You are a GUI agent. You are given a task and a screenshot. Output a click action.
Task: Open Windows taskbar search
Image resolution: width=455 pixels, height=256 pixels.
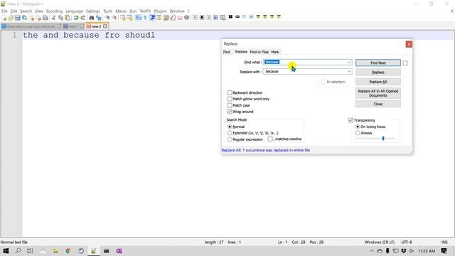[18, 251]
